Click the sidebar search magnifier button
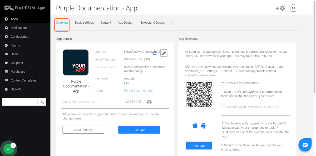This screenshot has width=316, height=156. coord(42,102)
